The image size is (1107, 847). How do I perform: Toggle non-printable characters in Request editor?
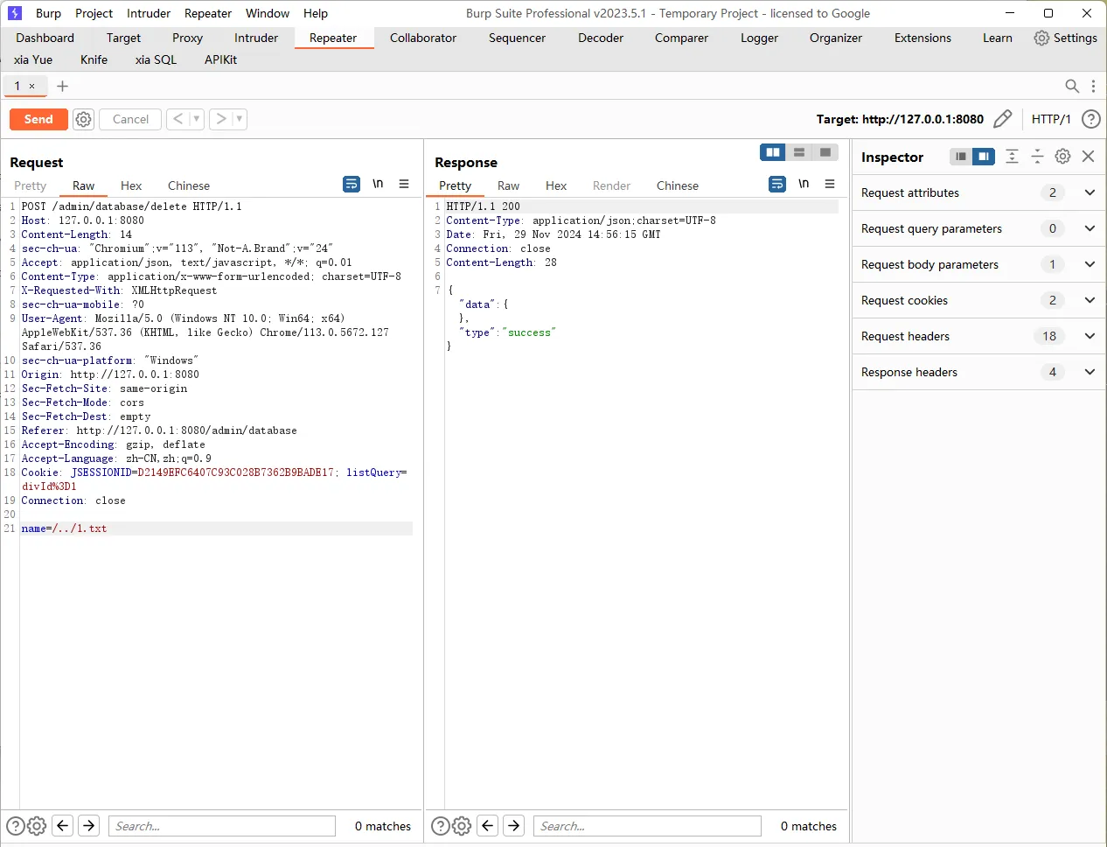(x=378, y=184)
